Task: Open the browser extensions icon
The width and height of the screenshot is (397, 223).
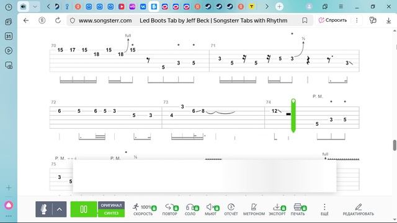Action: (373, 20)
